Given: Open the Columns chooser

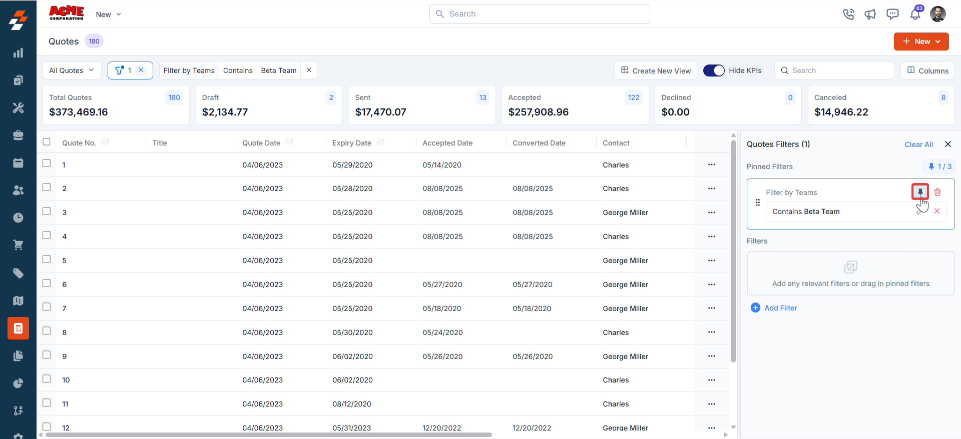Looking at the screenshot, I should (x=927, y=70).
